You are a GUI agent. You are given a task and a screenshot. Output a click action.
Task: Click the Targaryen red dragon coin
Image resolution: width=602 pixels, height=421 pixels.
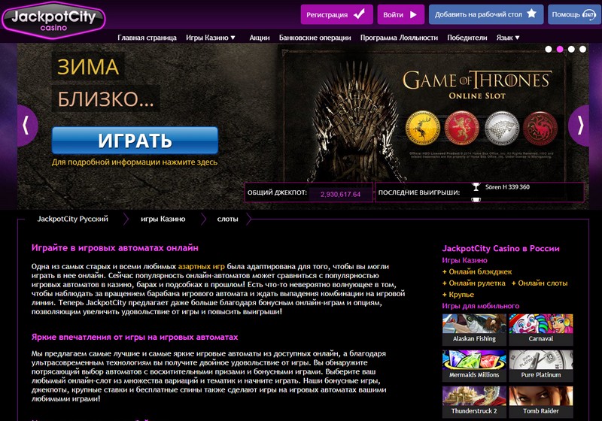[540, 128]
